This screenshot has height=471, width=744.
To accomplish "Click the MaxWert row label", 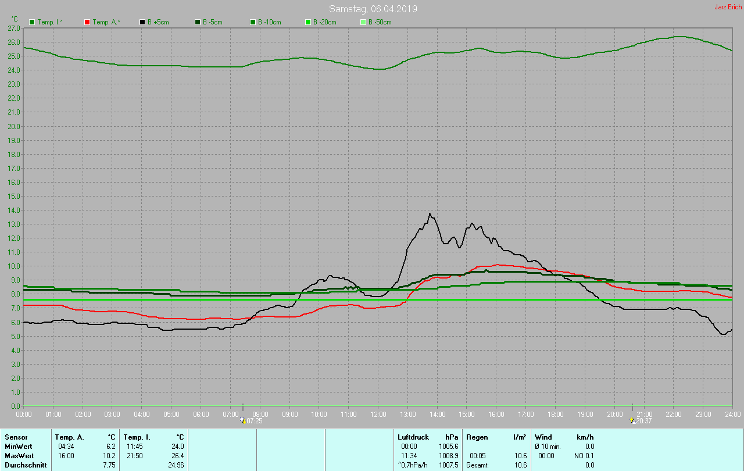I will [20, 456].
